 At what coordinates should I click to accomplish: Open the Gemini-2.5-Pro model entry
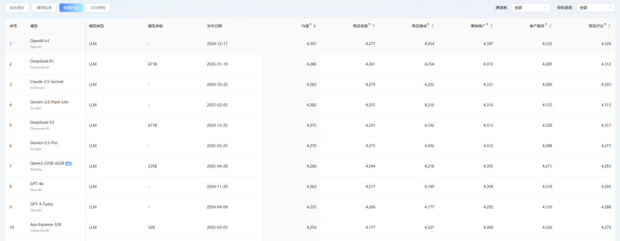pyautogui.click(x=44, y=143)
